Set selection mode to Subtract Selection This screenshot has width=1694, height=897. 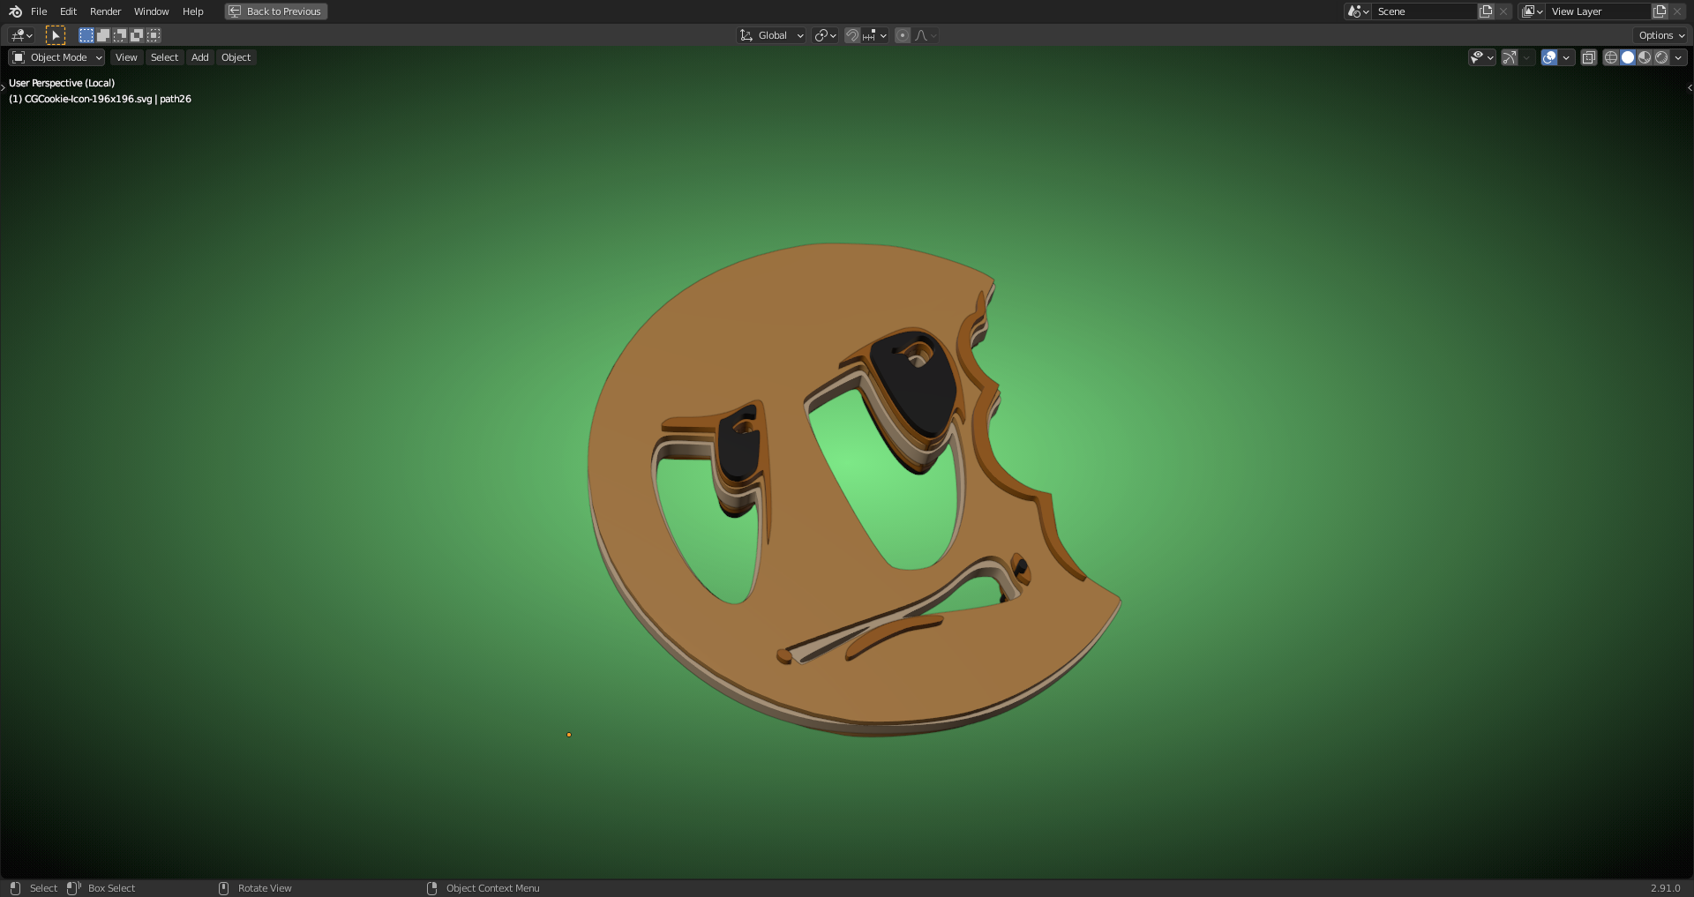pyautogui.click(x=120, y=35)
